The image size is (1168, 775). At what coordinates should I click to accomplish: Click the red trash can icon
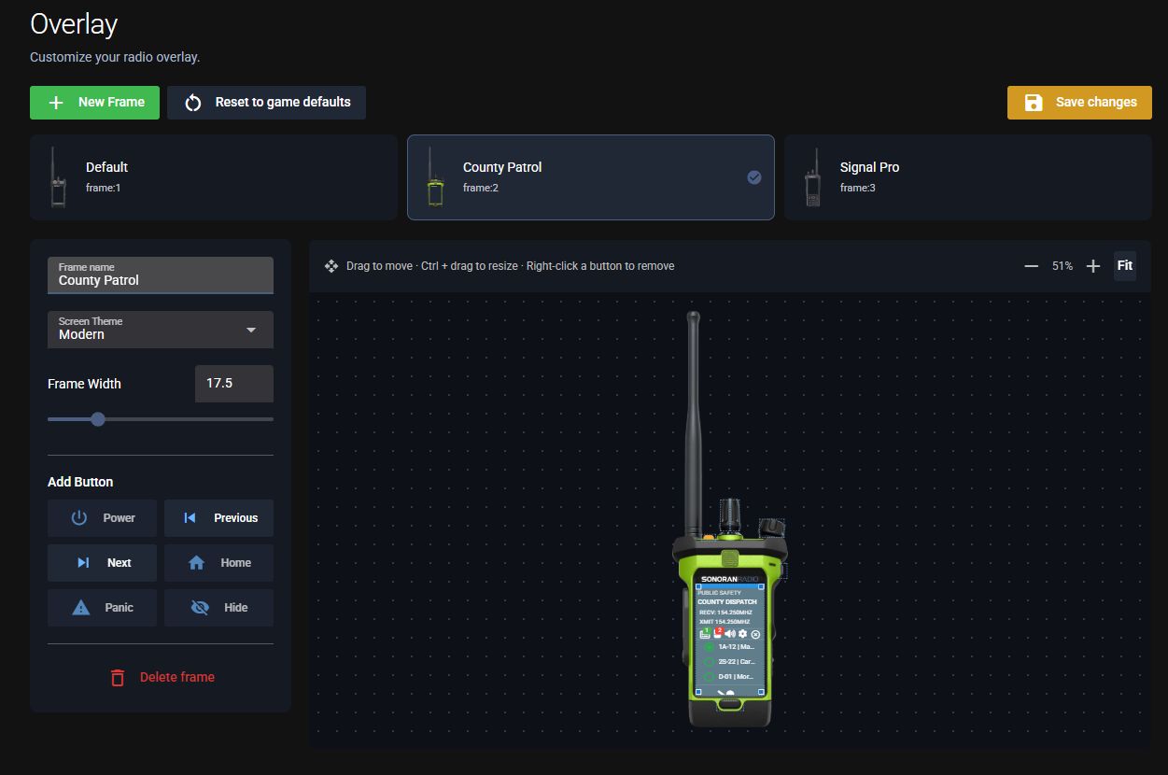pos(118,677)
